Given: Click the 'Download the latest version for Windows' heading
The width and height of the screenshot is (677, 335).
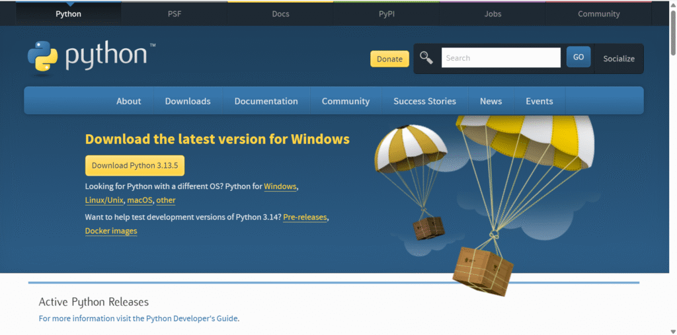Looking at the screenshot, I should click(217, 139).
